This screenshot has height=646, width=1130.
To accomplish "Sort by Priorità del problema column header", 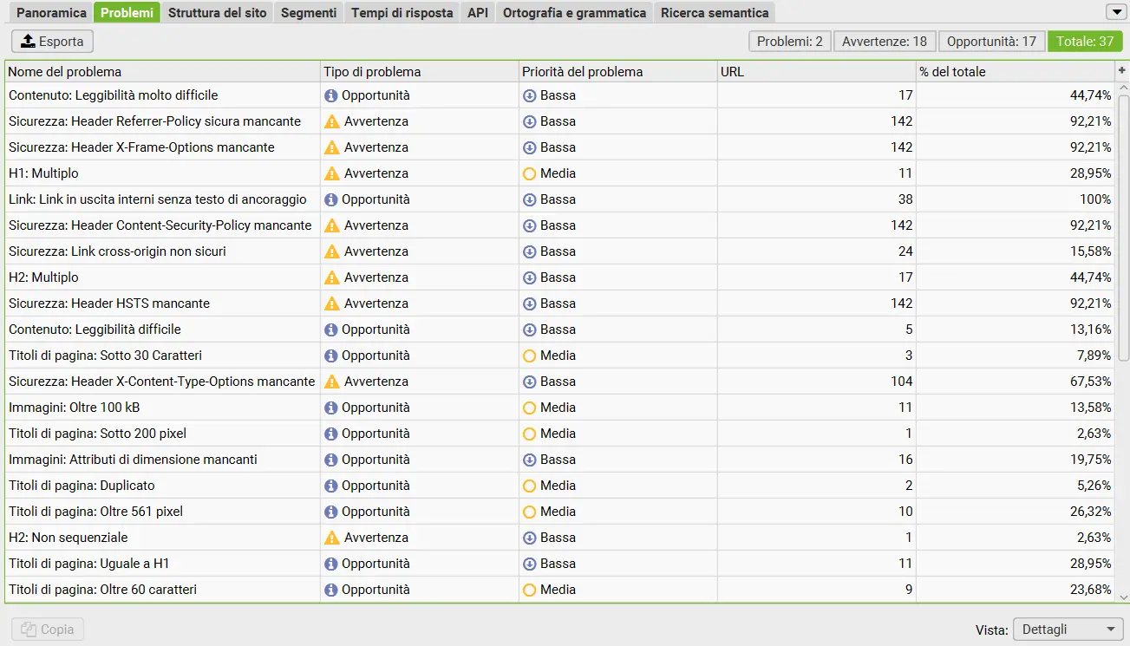I will pos(618,72).
